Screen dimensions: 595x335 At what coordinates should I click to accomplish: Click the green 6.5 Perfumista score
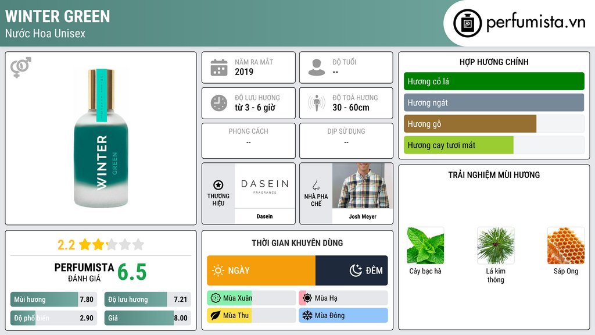132,272
